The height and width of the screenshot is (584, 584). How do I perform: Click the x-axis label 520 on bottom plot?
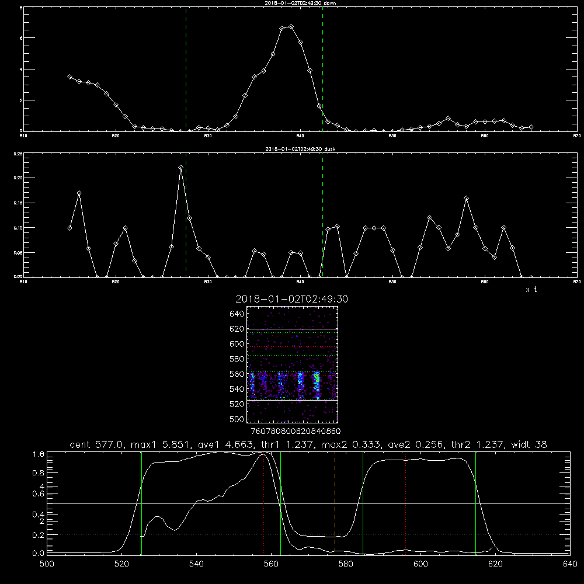pos(121,564)
